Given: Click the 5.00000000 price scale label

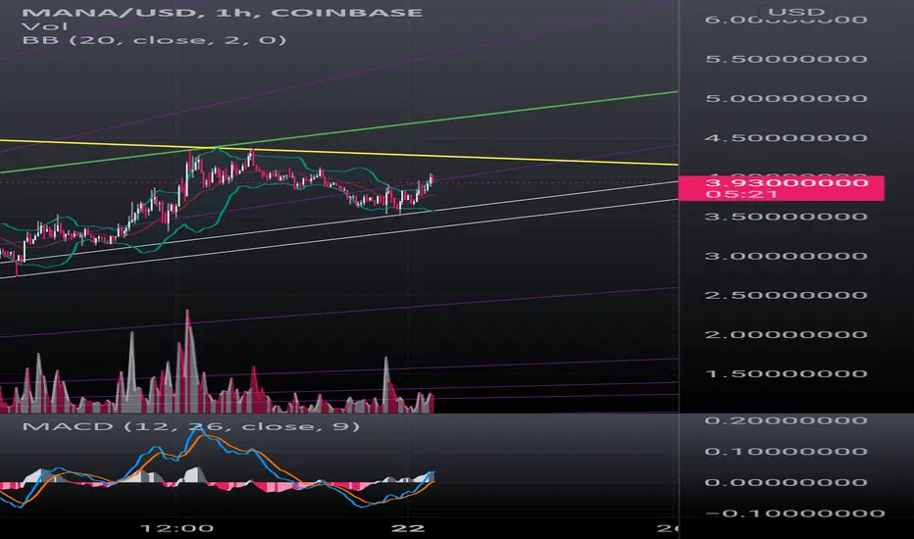Looking at the screenshot, I should [786, 98].
